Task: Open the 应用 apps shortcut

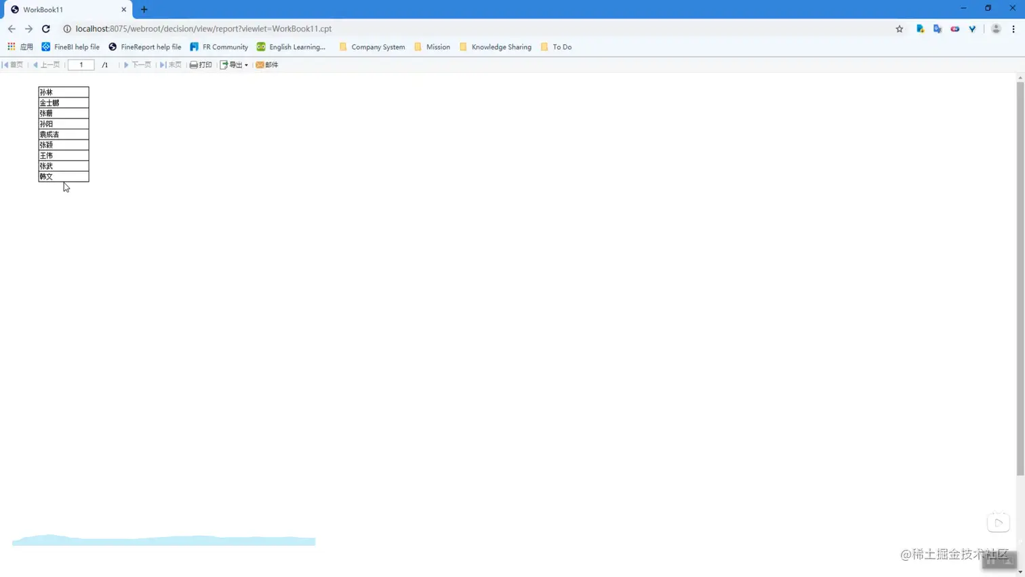Action: pos(20,47)
